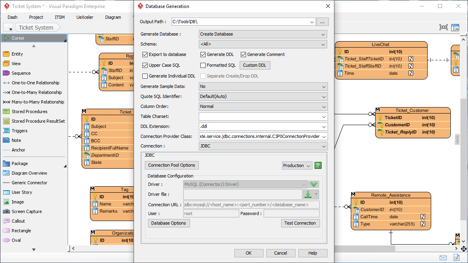Viewport: 468px width, 263px height.
Task: Toggle Export to database checkbox
Action: pos(145,55)
